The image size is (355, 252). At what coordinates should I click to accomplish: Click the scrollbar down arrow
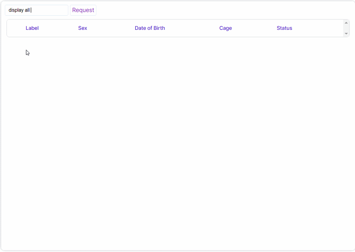[346, 34]
